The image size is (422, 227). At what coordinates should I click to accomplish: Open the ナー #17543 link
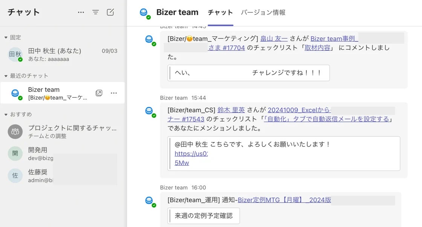click(x=186, y=119)
